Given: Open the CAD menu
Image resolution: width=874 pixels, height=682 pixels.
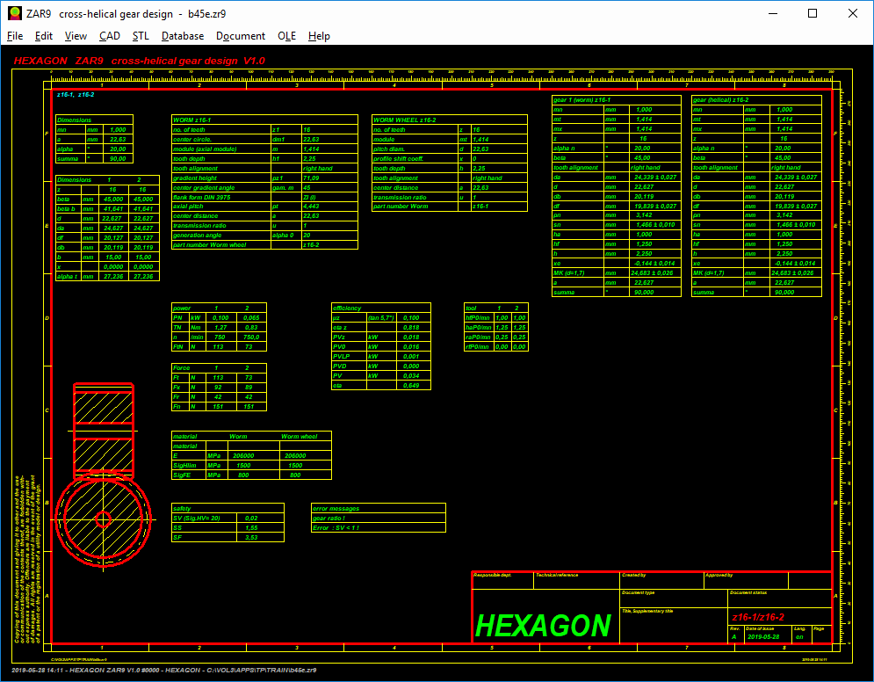Looking at the screenshot, I should 110,36.
